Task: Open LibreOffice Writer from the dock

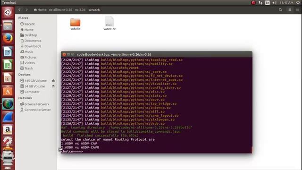Action: tap(8, 51)
